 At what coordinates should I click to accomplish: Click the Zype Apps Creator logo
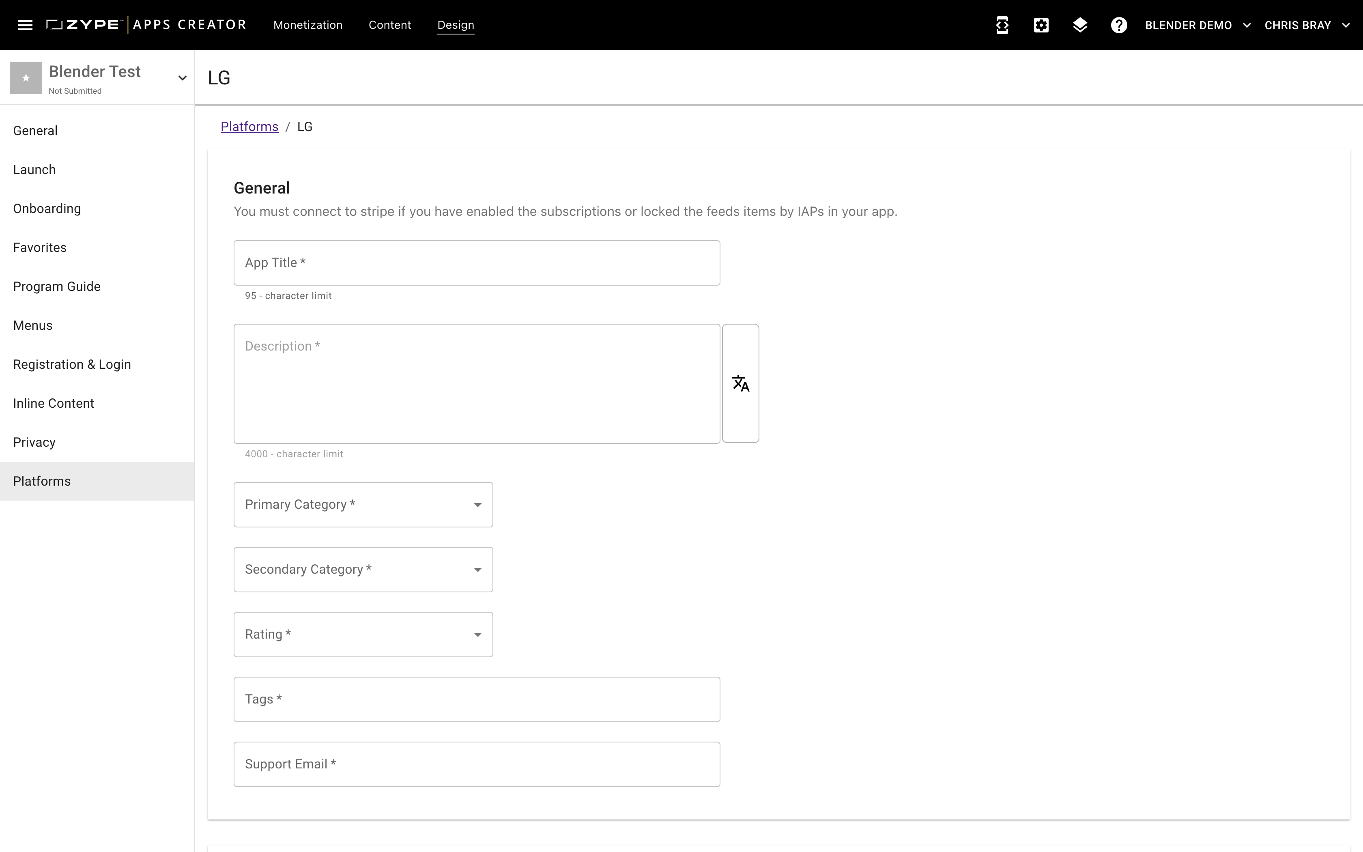146,25
